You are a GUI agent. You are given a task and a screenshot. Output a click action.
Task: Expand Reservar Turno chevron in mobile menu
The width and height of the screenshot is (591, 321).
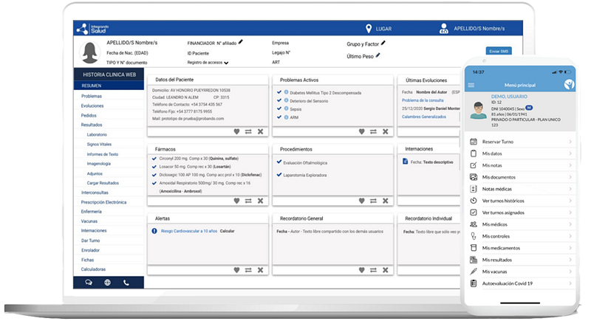coord(570,142)
